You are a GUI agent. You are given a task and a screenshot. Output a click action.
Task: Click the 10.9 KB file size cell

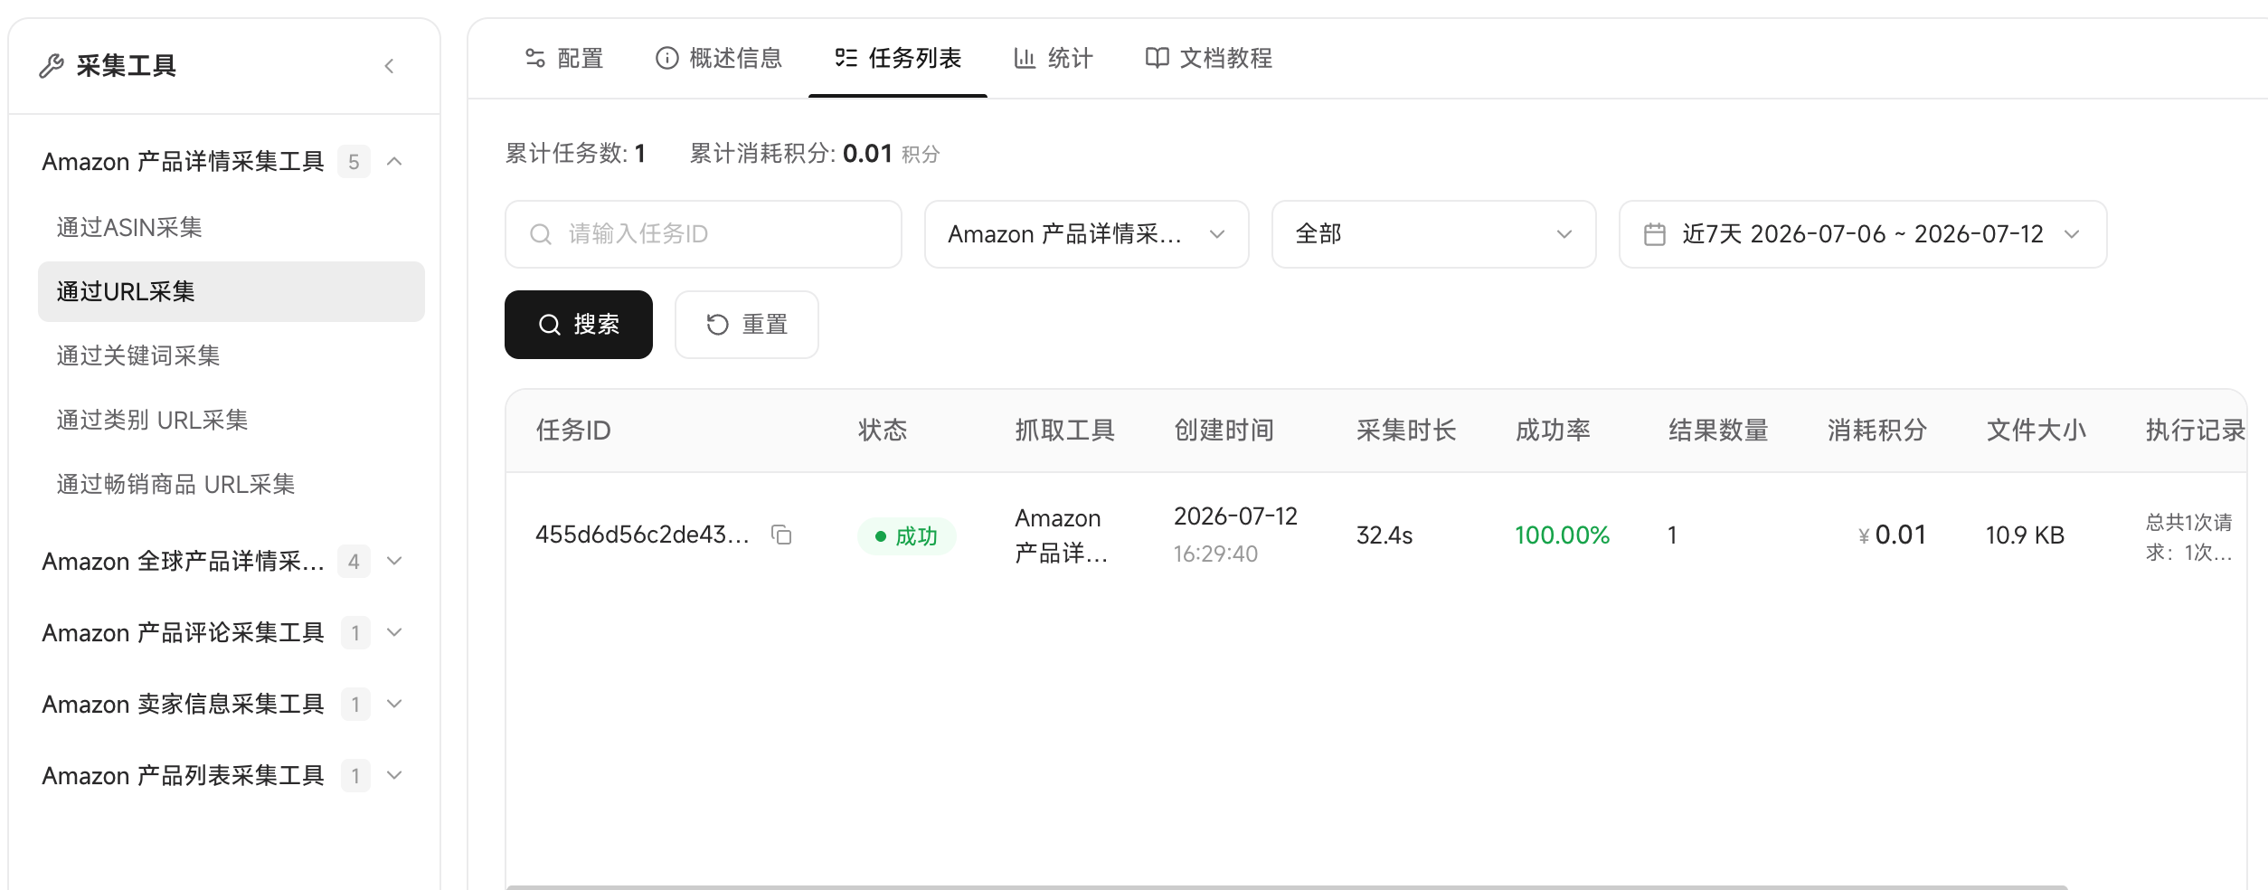click(x=2025, y=535)
